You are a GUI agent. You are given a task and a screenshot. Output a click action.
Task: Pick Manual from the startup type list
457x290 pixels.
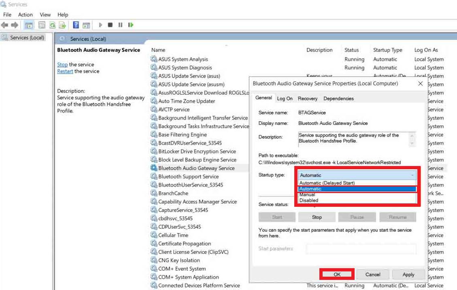pos(307,195)
